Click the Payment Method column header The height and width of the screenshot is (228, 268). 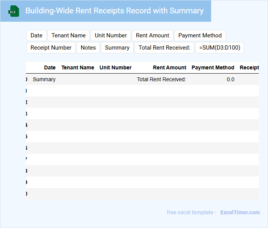point(213,67)
